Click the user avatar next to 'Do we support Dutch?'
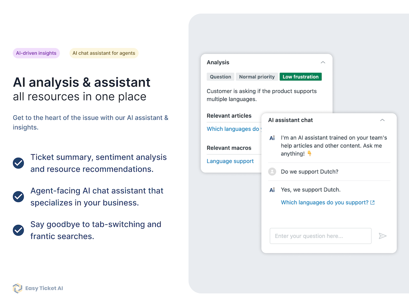Screen dimensions: 409x307 tap(272, 171)
